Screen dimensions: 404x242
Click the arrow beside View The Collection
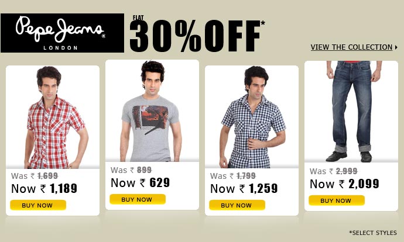(x=396, y=47)
